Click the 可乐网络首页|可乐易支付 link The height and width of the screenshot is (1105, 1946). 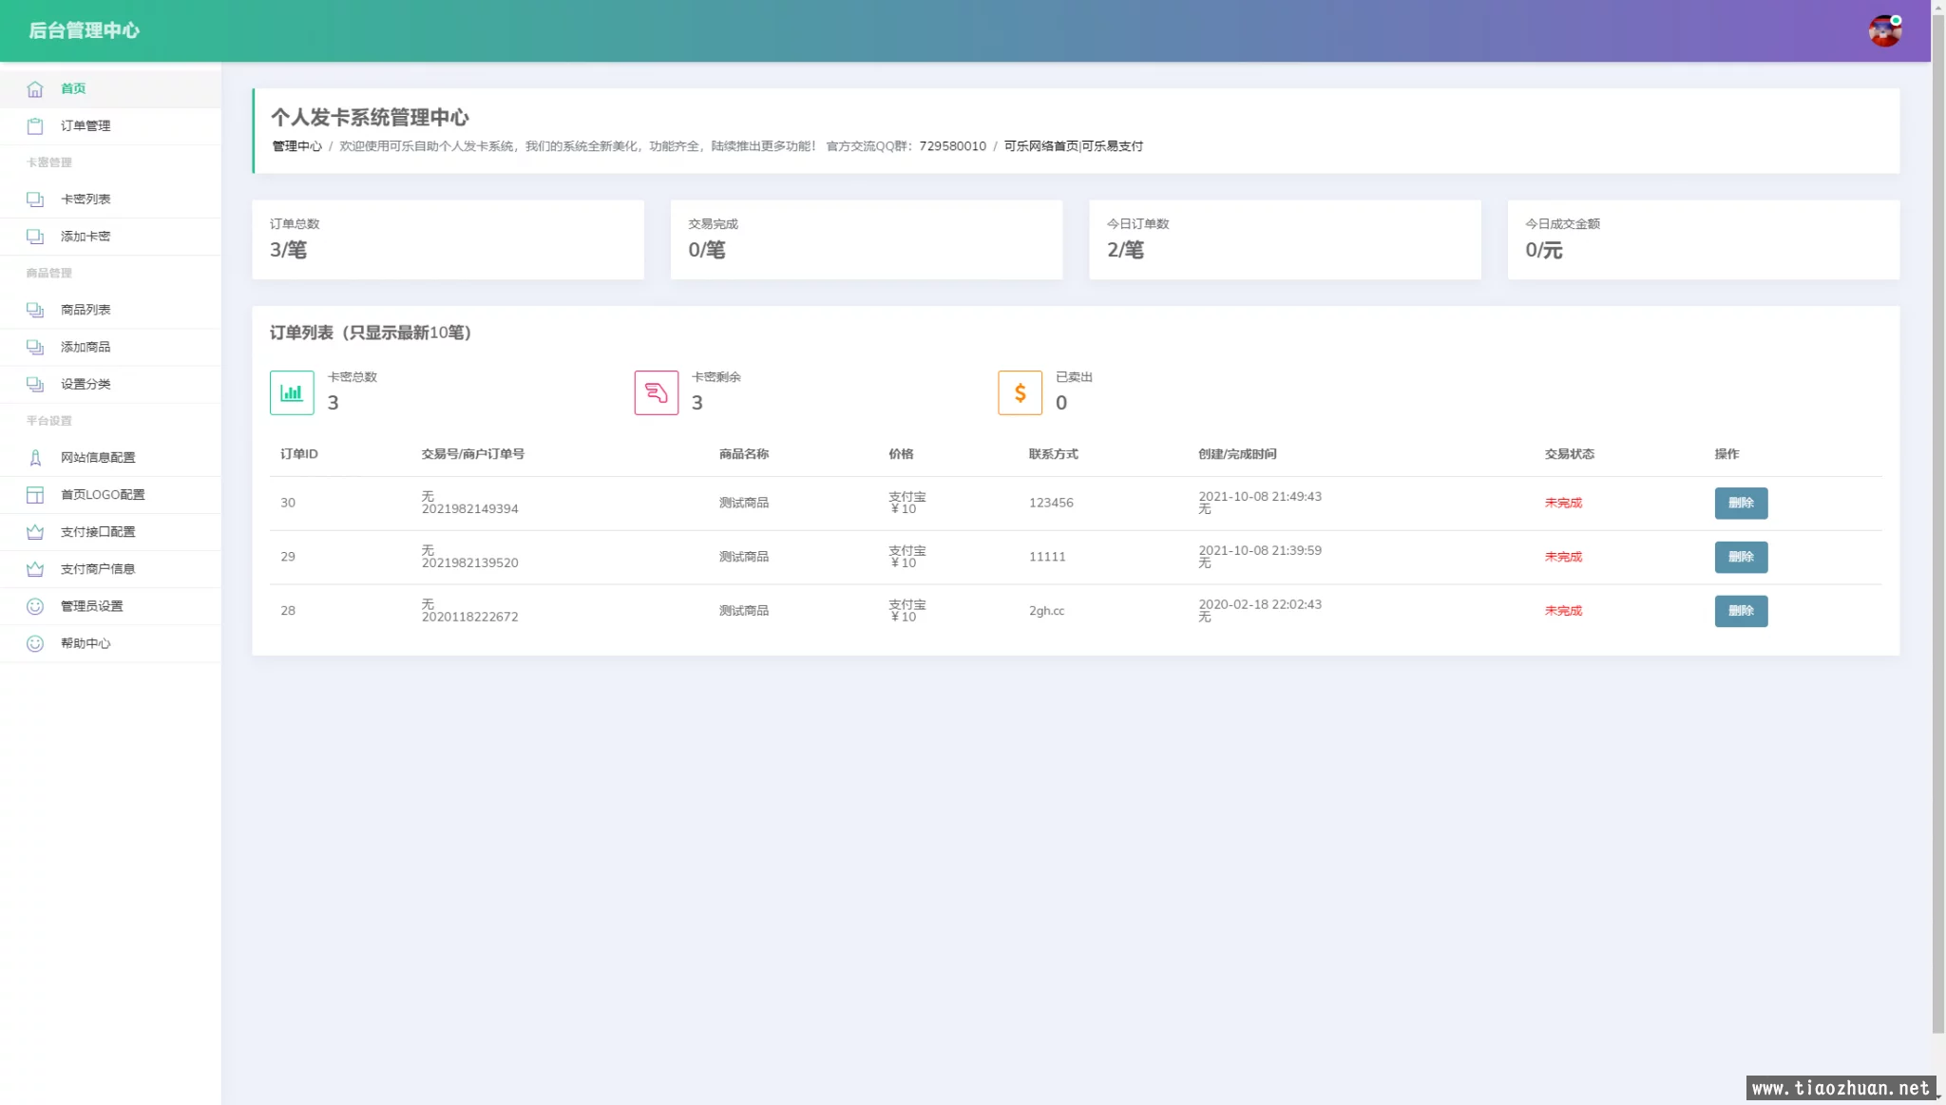tap(1074, 146)
